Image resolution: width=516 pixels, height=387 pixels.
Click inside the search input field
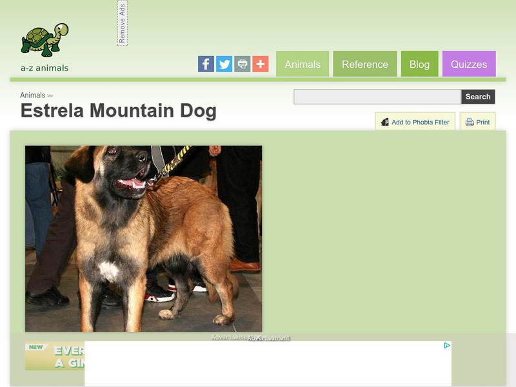click(377, 97)
